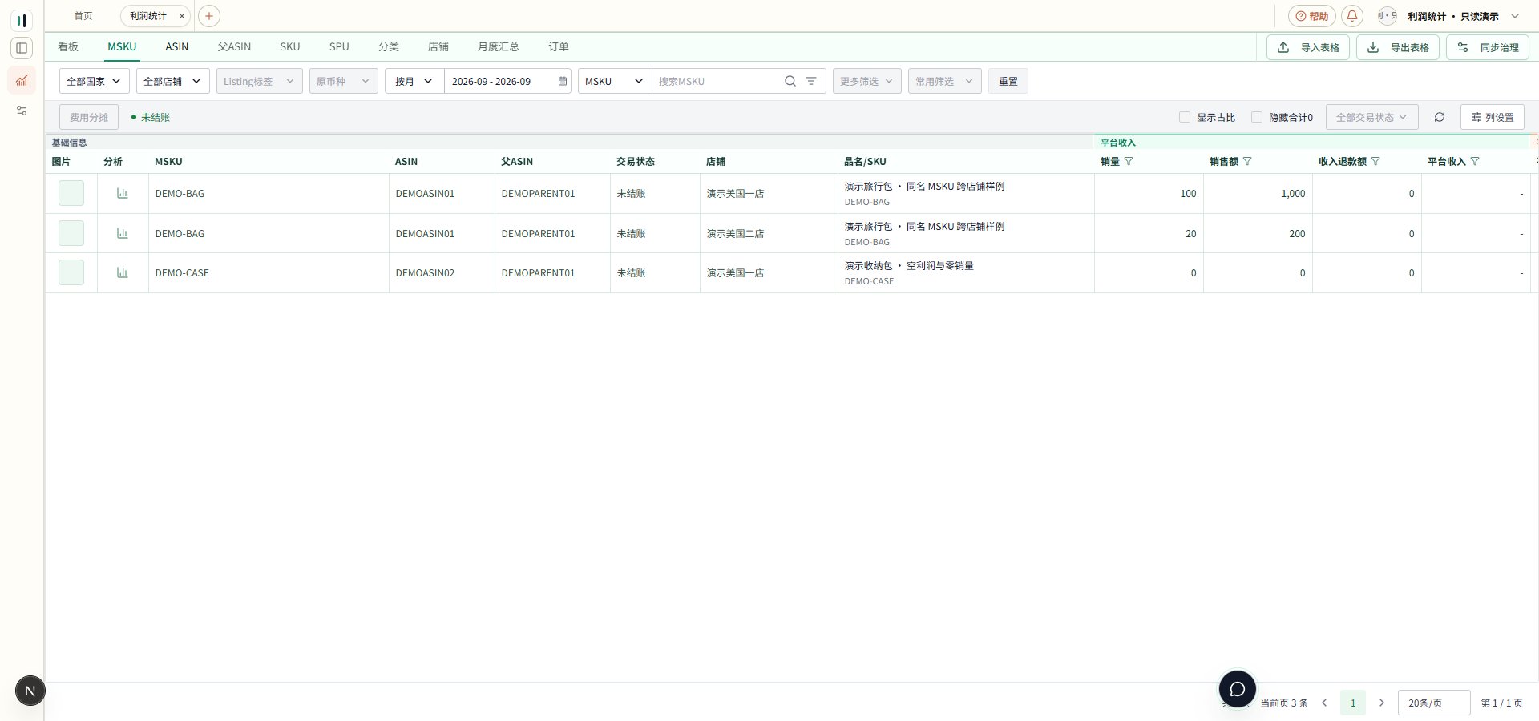
Task: Open the search filter lines icon
Action: (811, 81)
